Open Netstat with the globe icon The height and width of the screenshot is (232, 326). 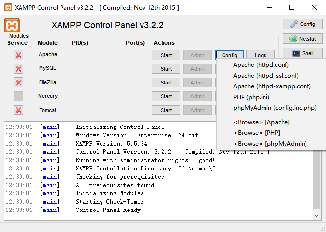pos(302,39)
